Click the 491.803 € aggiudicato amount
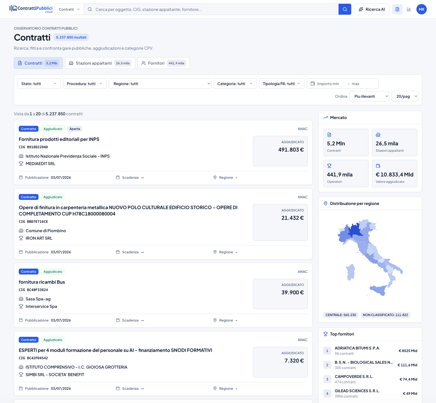The width and height of the screenshot is (436, 403). point(291,150)
